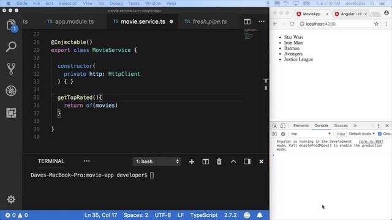Open notifications bell in status bar
This screenshot has height=220, width=392.
pyautogui.click(x=260, y=215)
